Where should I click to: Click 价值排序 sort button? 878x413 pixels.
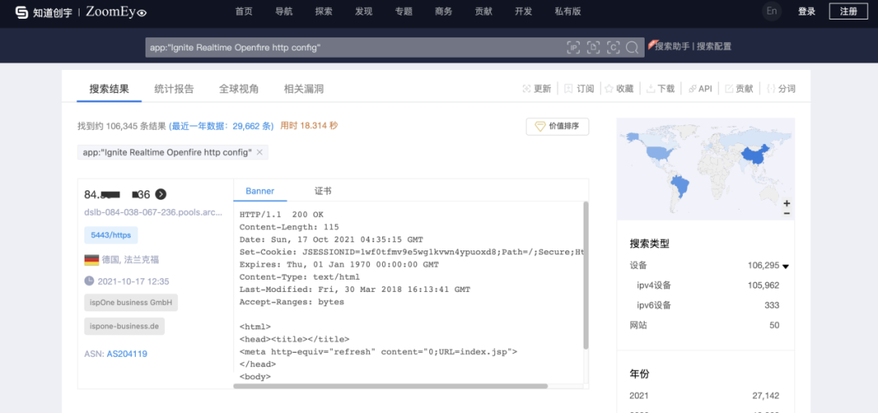pyautogui.click(x=557, y=127)
